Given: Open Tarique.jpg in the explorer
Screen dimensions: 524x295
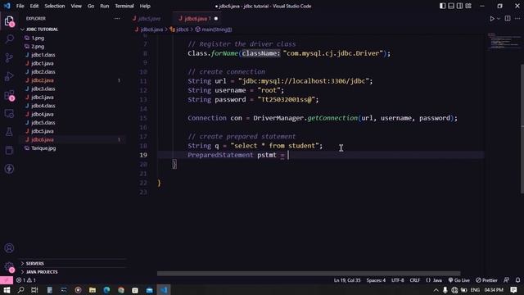Looking at the screenshot, I should (x=43, y=148).
